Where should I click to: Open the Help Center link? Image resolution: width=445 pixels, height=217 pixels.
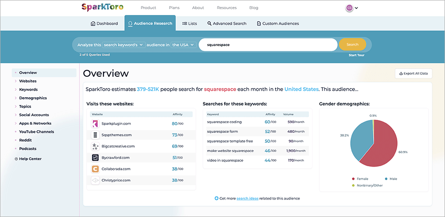(x=28, y=159)
